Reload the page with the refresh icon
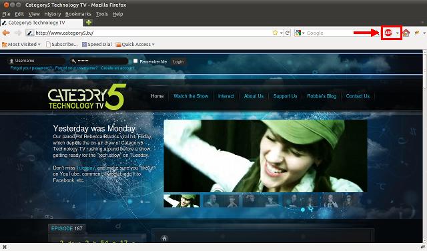Viewport: 427px width, 251px height. [x=288, y=33]
